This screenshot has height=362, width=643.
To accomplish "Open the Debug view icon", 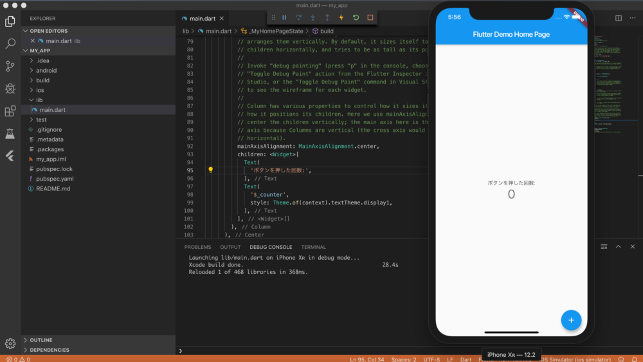I will 10,89.
